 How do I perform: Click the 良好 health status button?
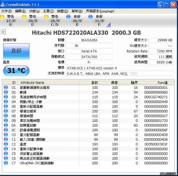click(16, 51)
